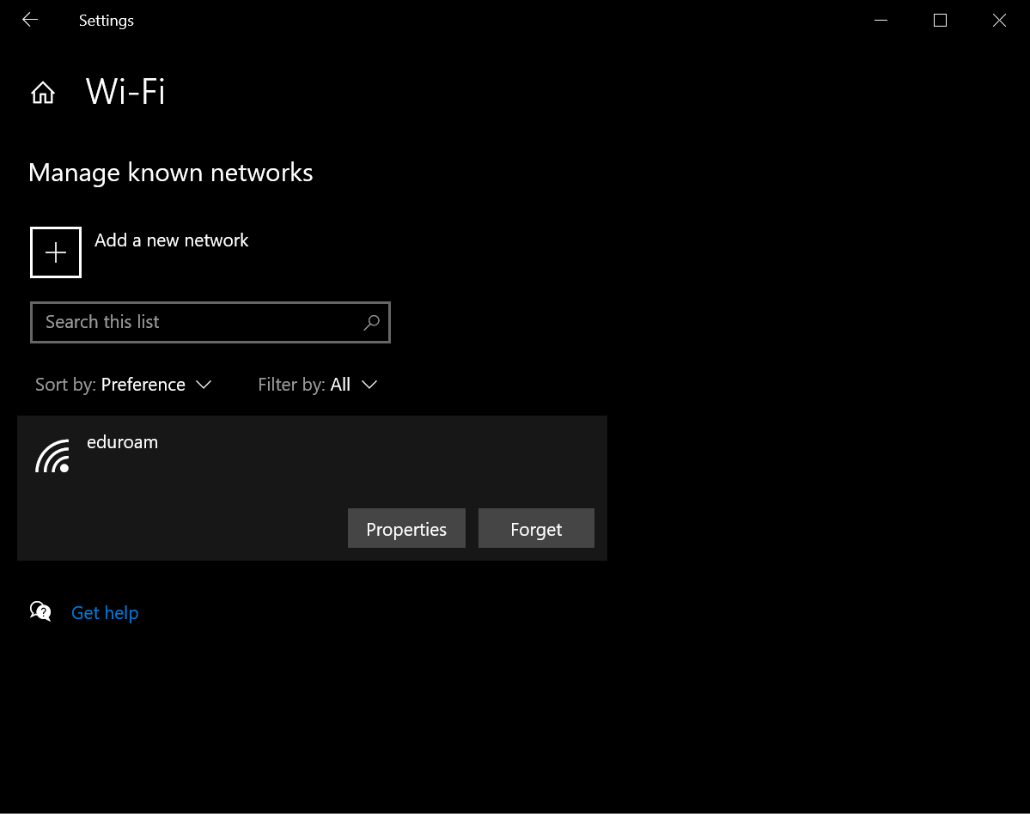The height and width of the screenshot is (814, 1030).
Task: Open Settings home via house icon
Action: 43,93
